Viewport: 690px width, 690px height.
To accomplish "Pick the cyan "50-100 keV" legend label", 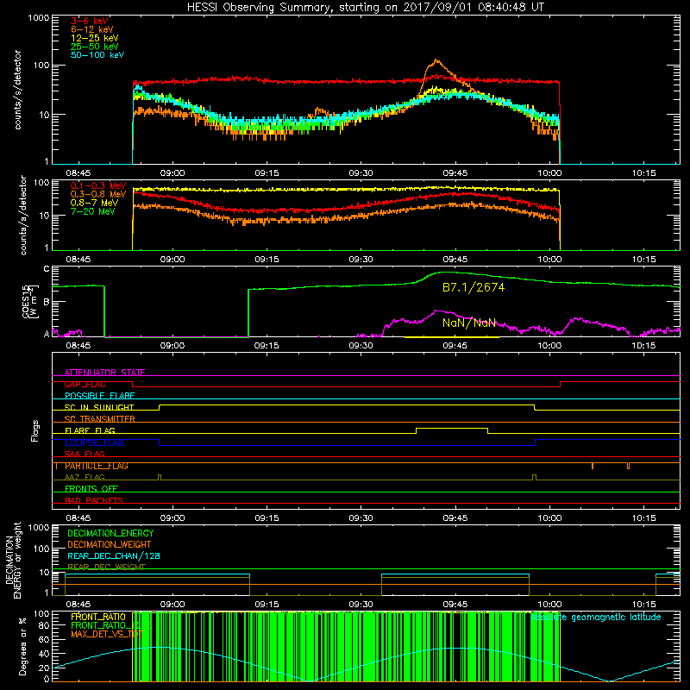I will click(97, 55).
